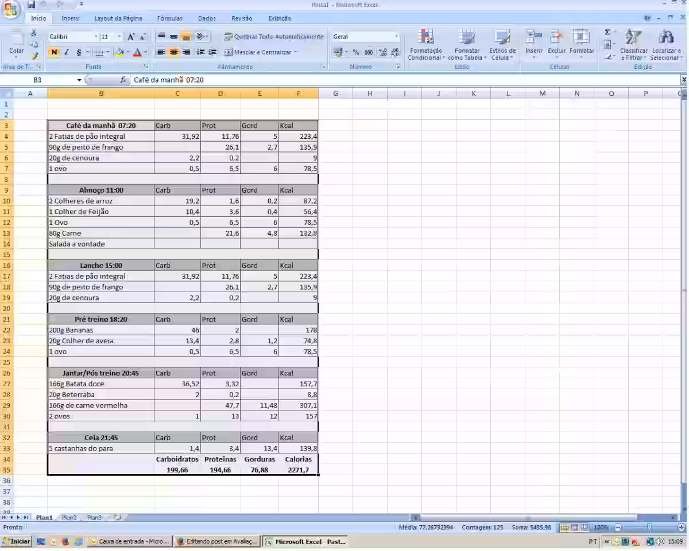The width and height of the screenshot is (689, 551).
Task: Decrease the cell indent
Action: (200, 52)
